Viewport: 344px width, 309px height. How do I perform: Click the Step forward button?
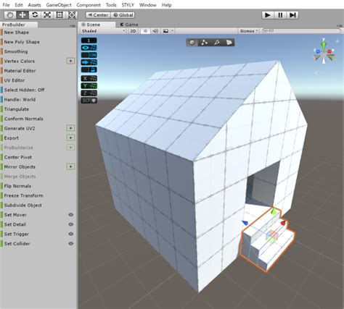292,15
